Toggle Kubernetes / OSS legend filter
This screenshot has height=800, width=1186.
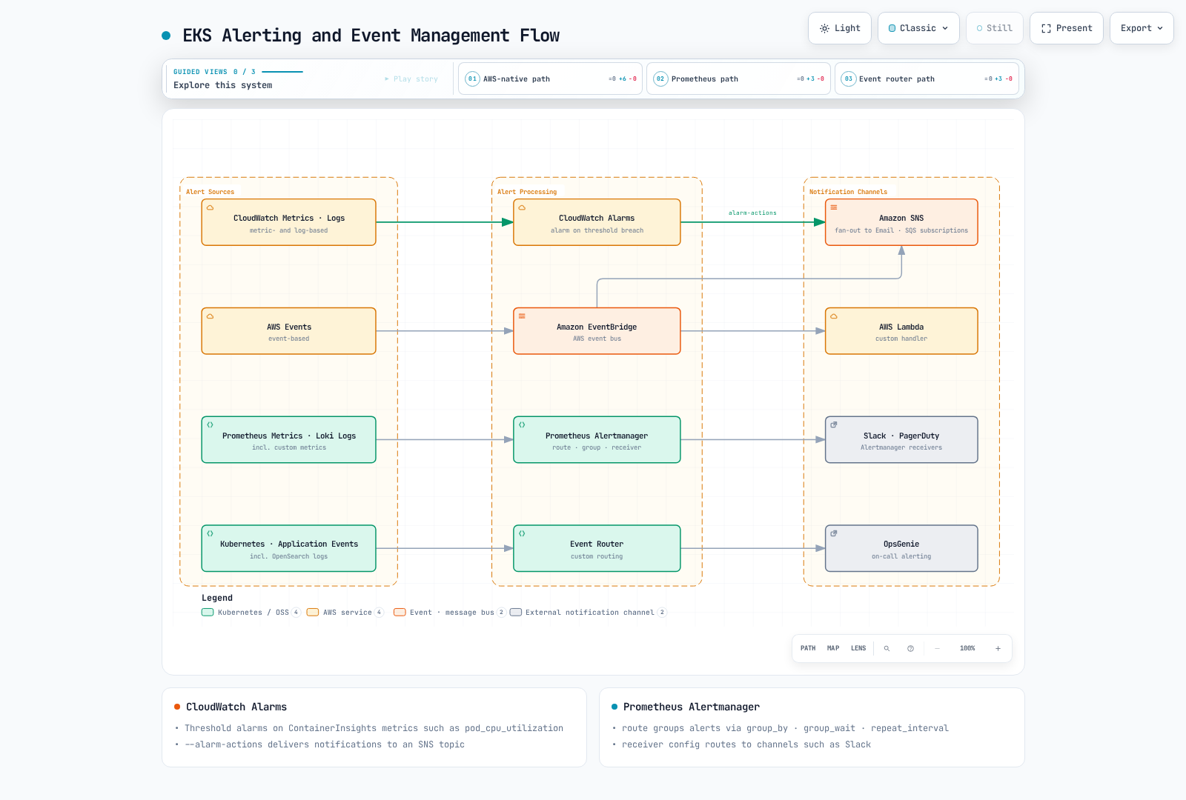pyautogui.click(x=251, y=613)
